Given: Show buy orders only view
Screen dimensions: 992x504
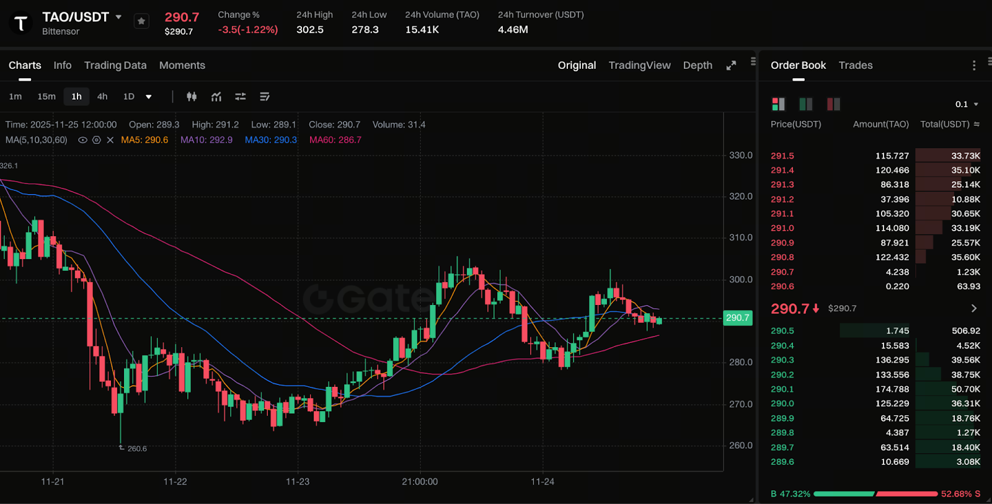Looking at the screenshot, I should [x=806, y=104].
